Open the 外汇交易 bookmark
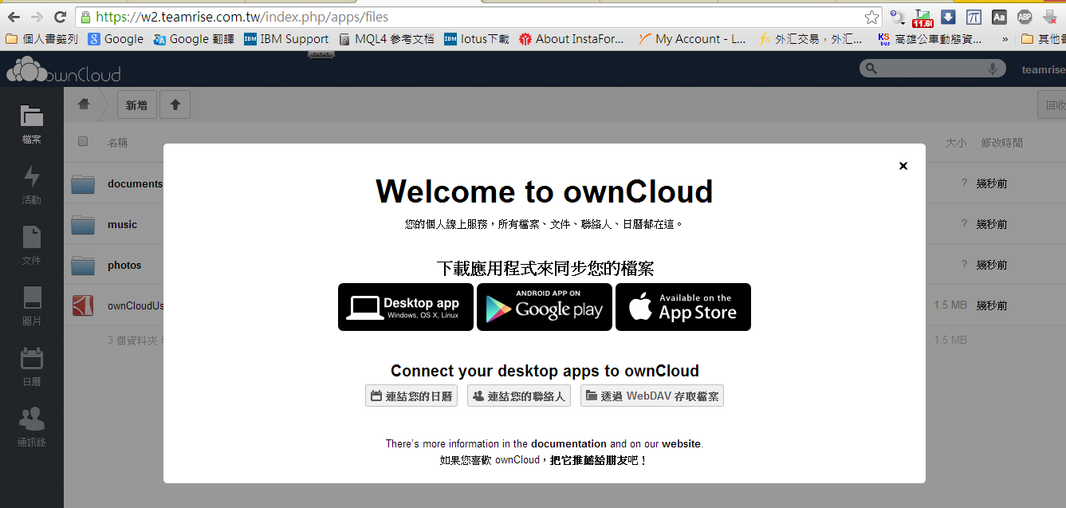Viewport: 1066px width, 508px height. [812, 38]
